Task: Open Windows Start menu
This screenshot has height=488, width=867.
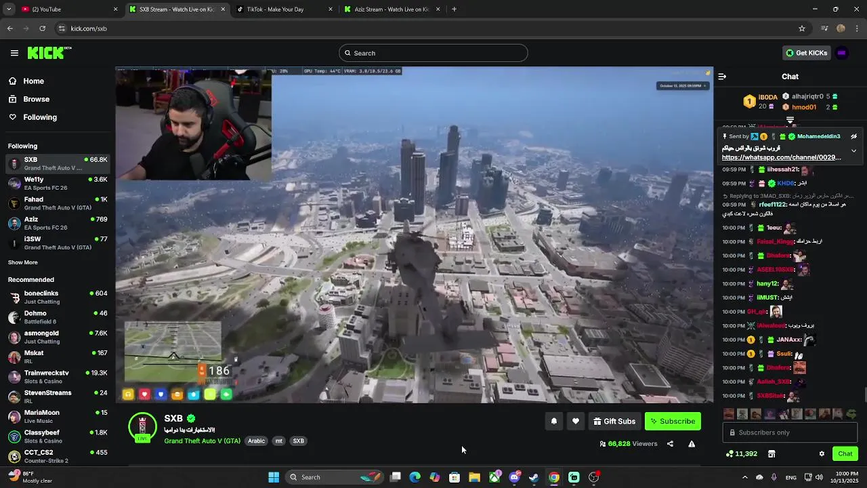Action: 274,477
